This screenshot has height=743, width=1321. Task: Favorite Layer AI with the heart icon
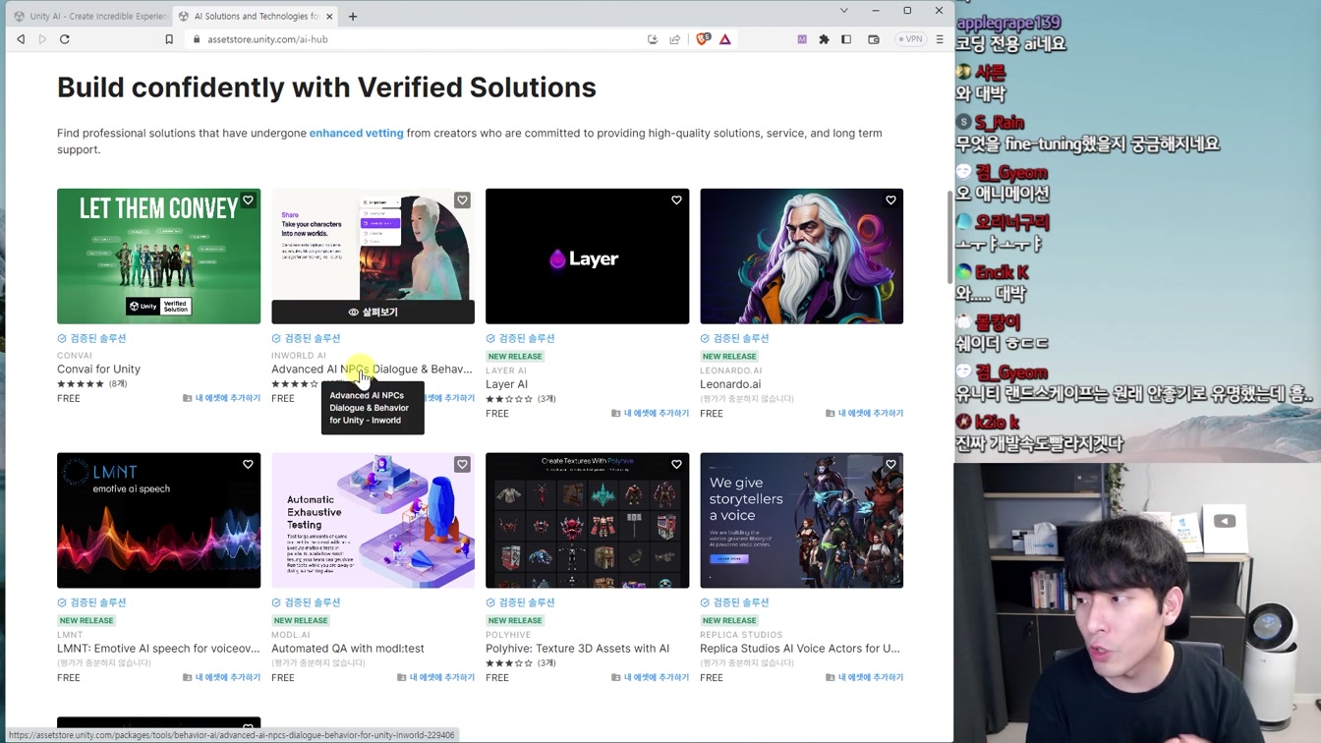(676, 200)
